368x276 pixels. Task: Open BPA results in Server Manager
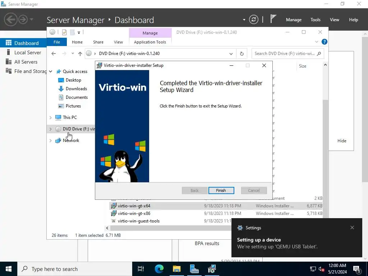click(207, 243)
